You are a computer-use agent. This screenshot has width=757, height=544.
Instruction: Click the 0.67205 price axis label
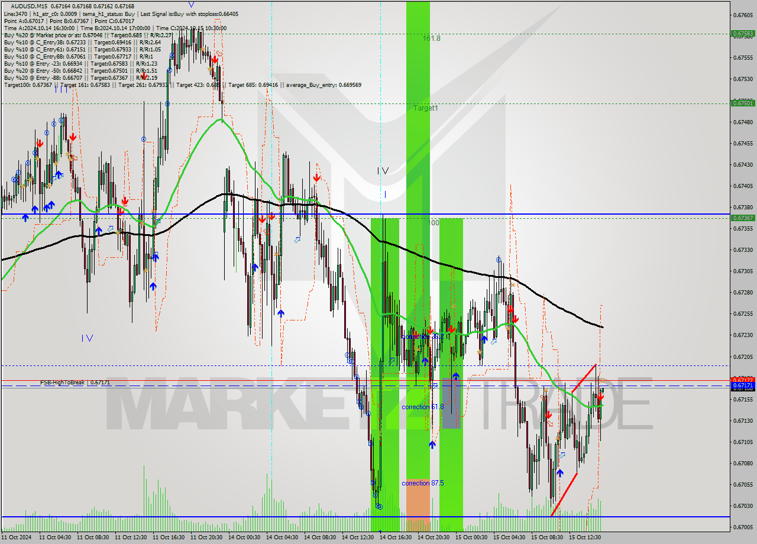[743, 357]
